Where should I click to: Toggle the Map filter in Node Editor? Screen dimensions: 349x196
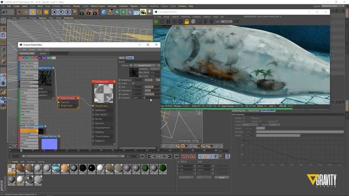pyautogui.click(x=35, y=58)
